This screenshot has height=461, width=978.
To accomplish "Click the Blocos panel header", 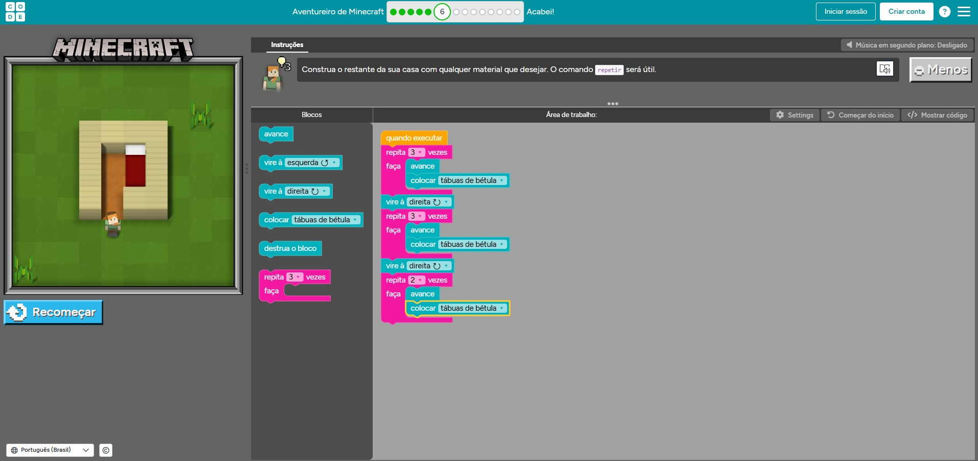I will coord(312,114).
